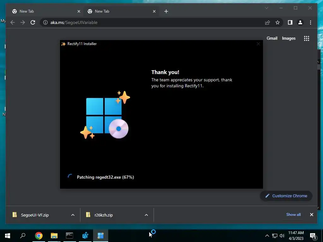Open Chrome profile avatar icon

(300, 22)
